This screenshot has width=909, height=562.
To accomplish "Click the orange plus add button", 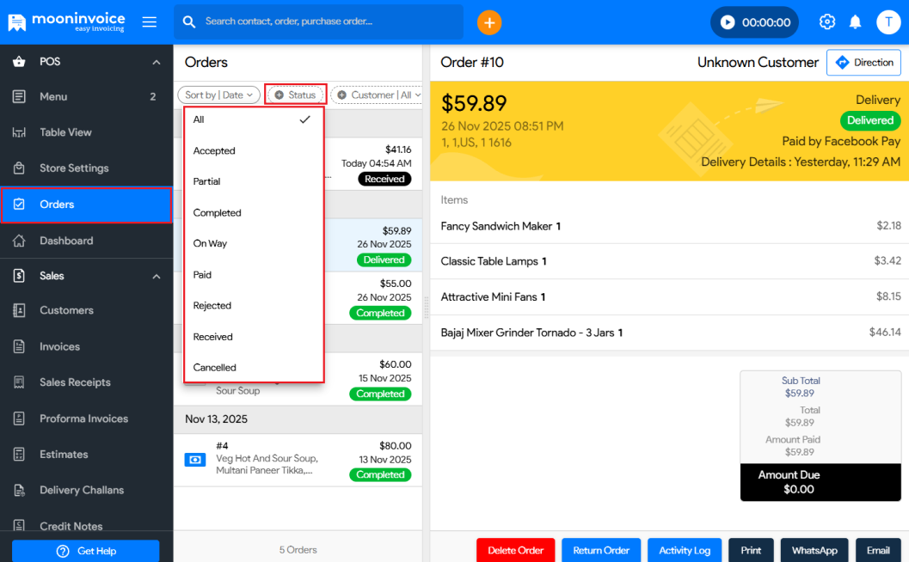I will [x=489, y=22].
